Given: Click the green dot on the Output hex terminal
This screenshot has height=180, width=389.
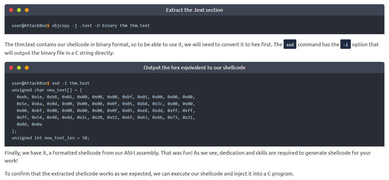Looking at the screenshot, I should [x=19, y=68].
